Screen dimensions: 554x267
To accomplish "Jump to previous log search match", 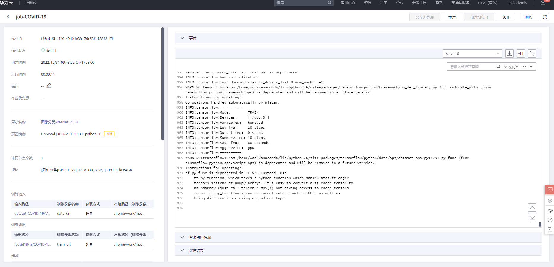I will 525,66.
